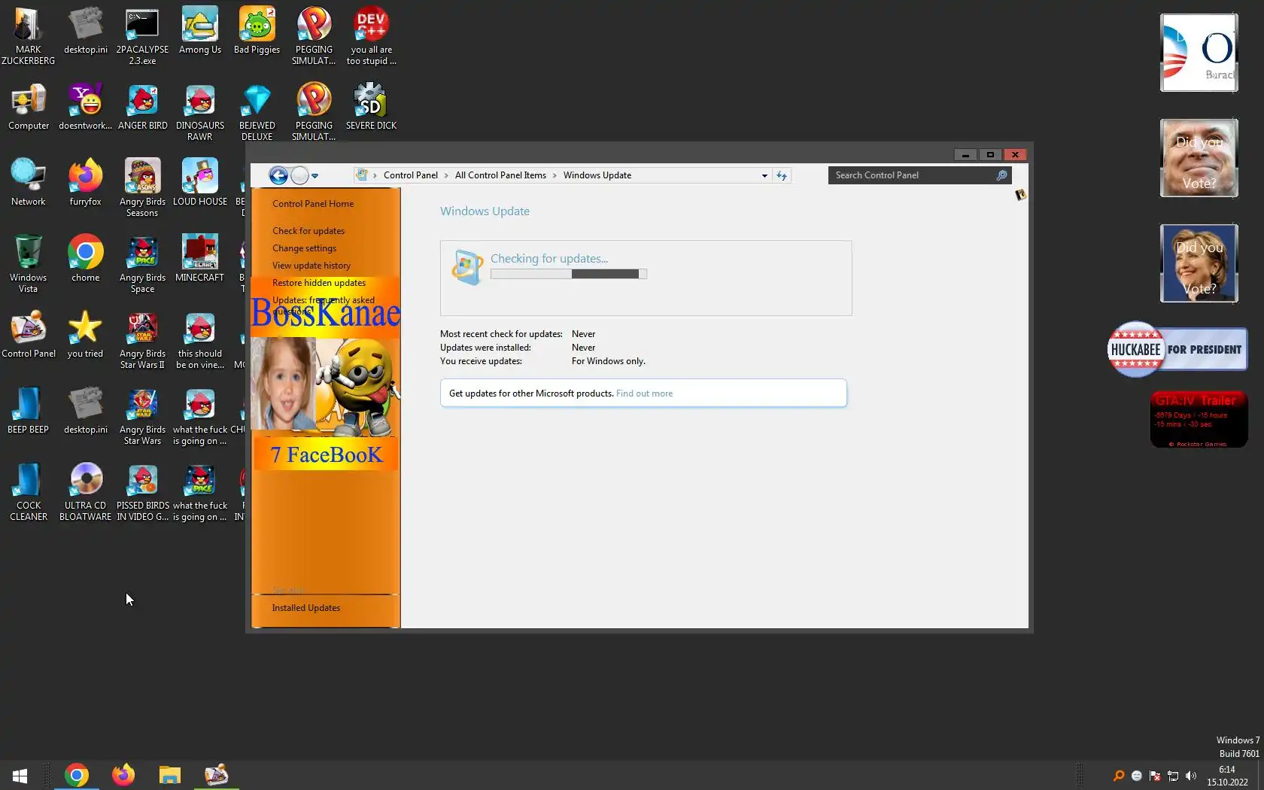
Task: Select the DINOSAURS RAWR desktop icon
Action: (x=199, y=112)
